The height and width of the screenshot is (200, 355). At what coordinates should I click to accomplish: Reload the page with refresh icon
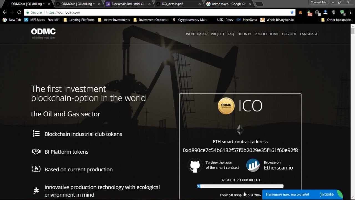point(19,12)
